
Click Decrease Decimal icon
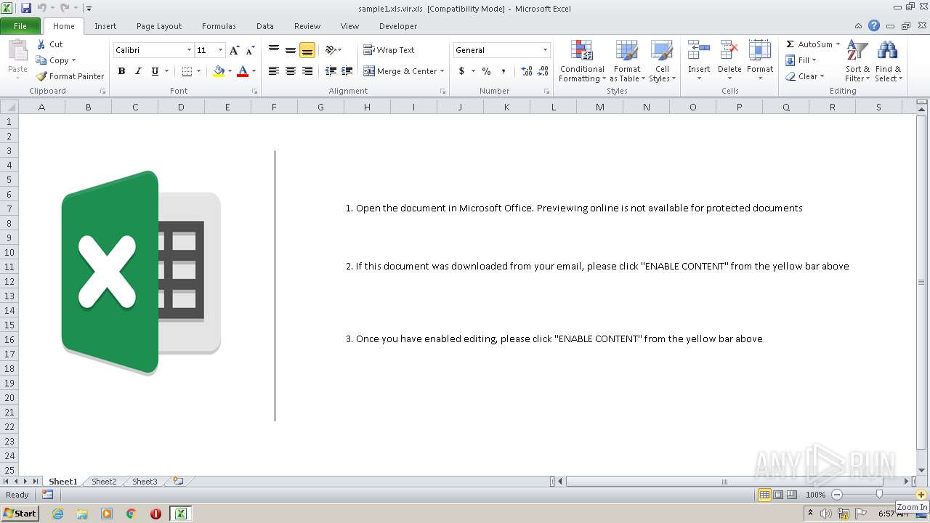(x=543, y=71)
